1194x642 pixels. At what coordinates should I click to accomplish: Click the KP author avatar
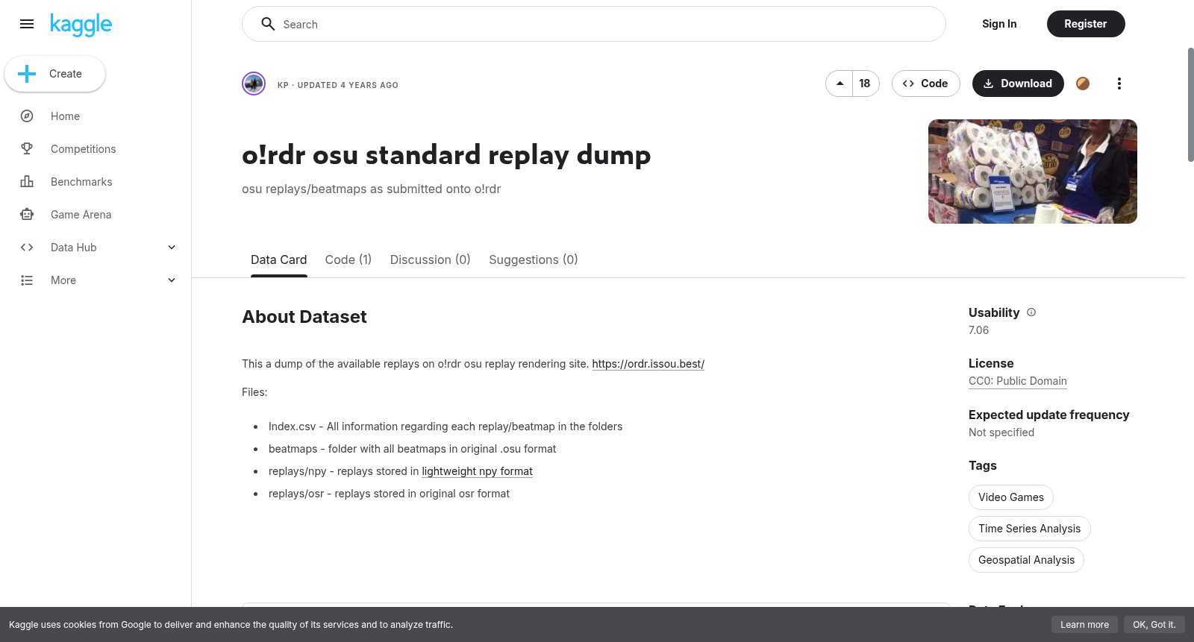click(254, 84)
